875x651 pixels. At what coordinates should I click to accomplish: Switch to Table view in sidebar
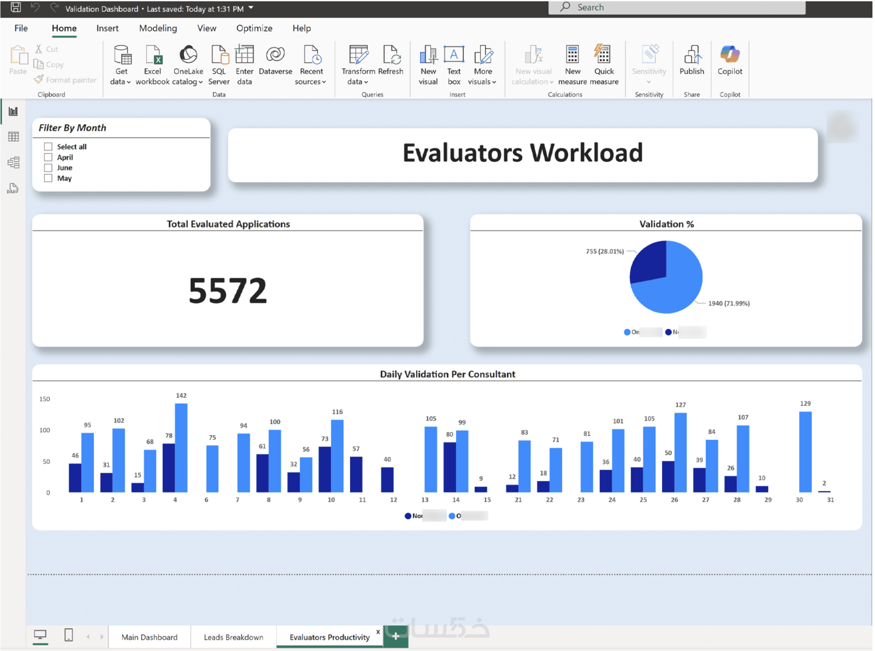click(x=14, y=137)
